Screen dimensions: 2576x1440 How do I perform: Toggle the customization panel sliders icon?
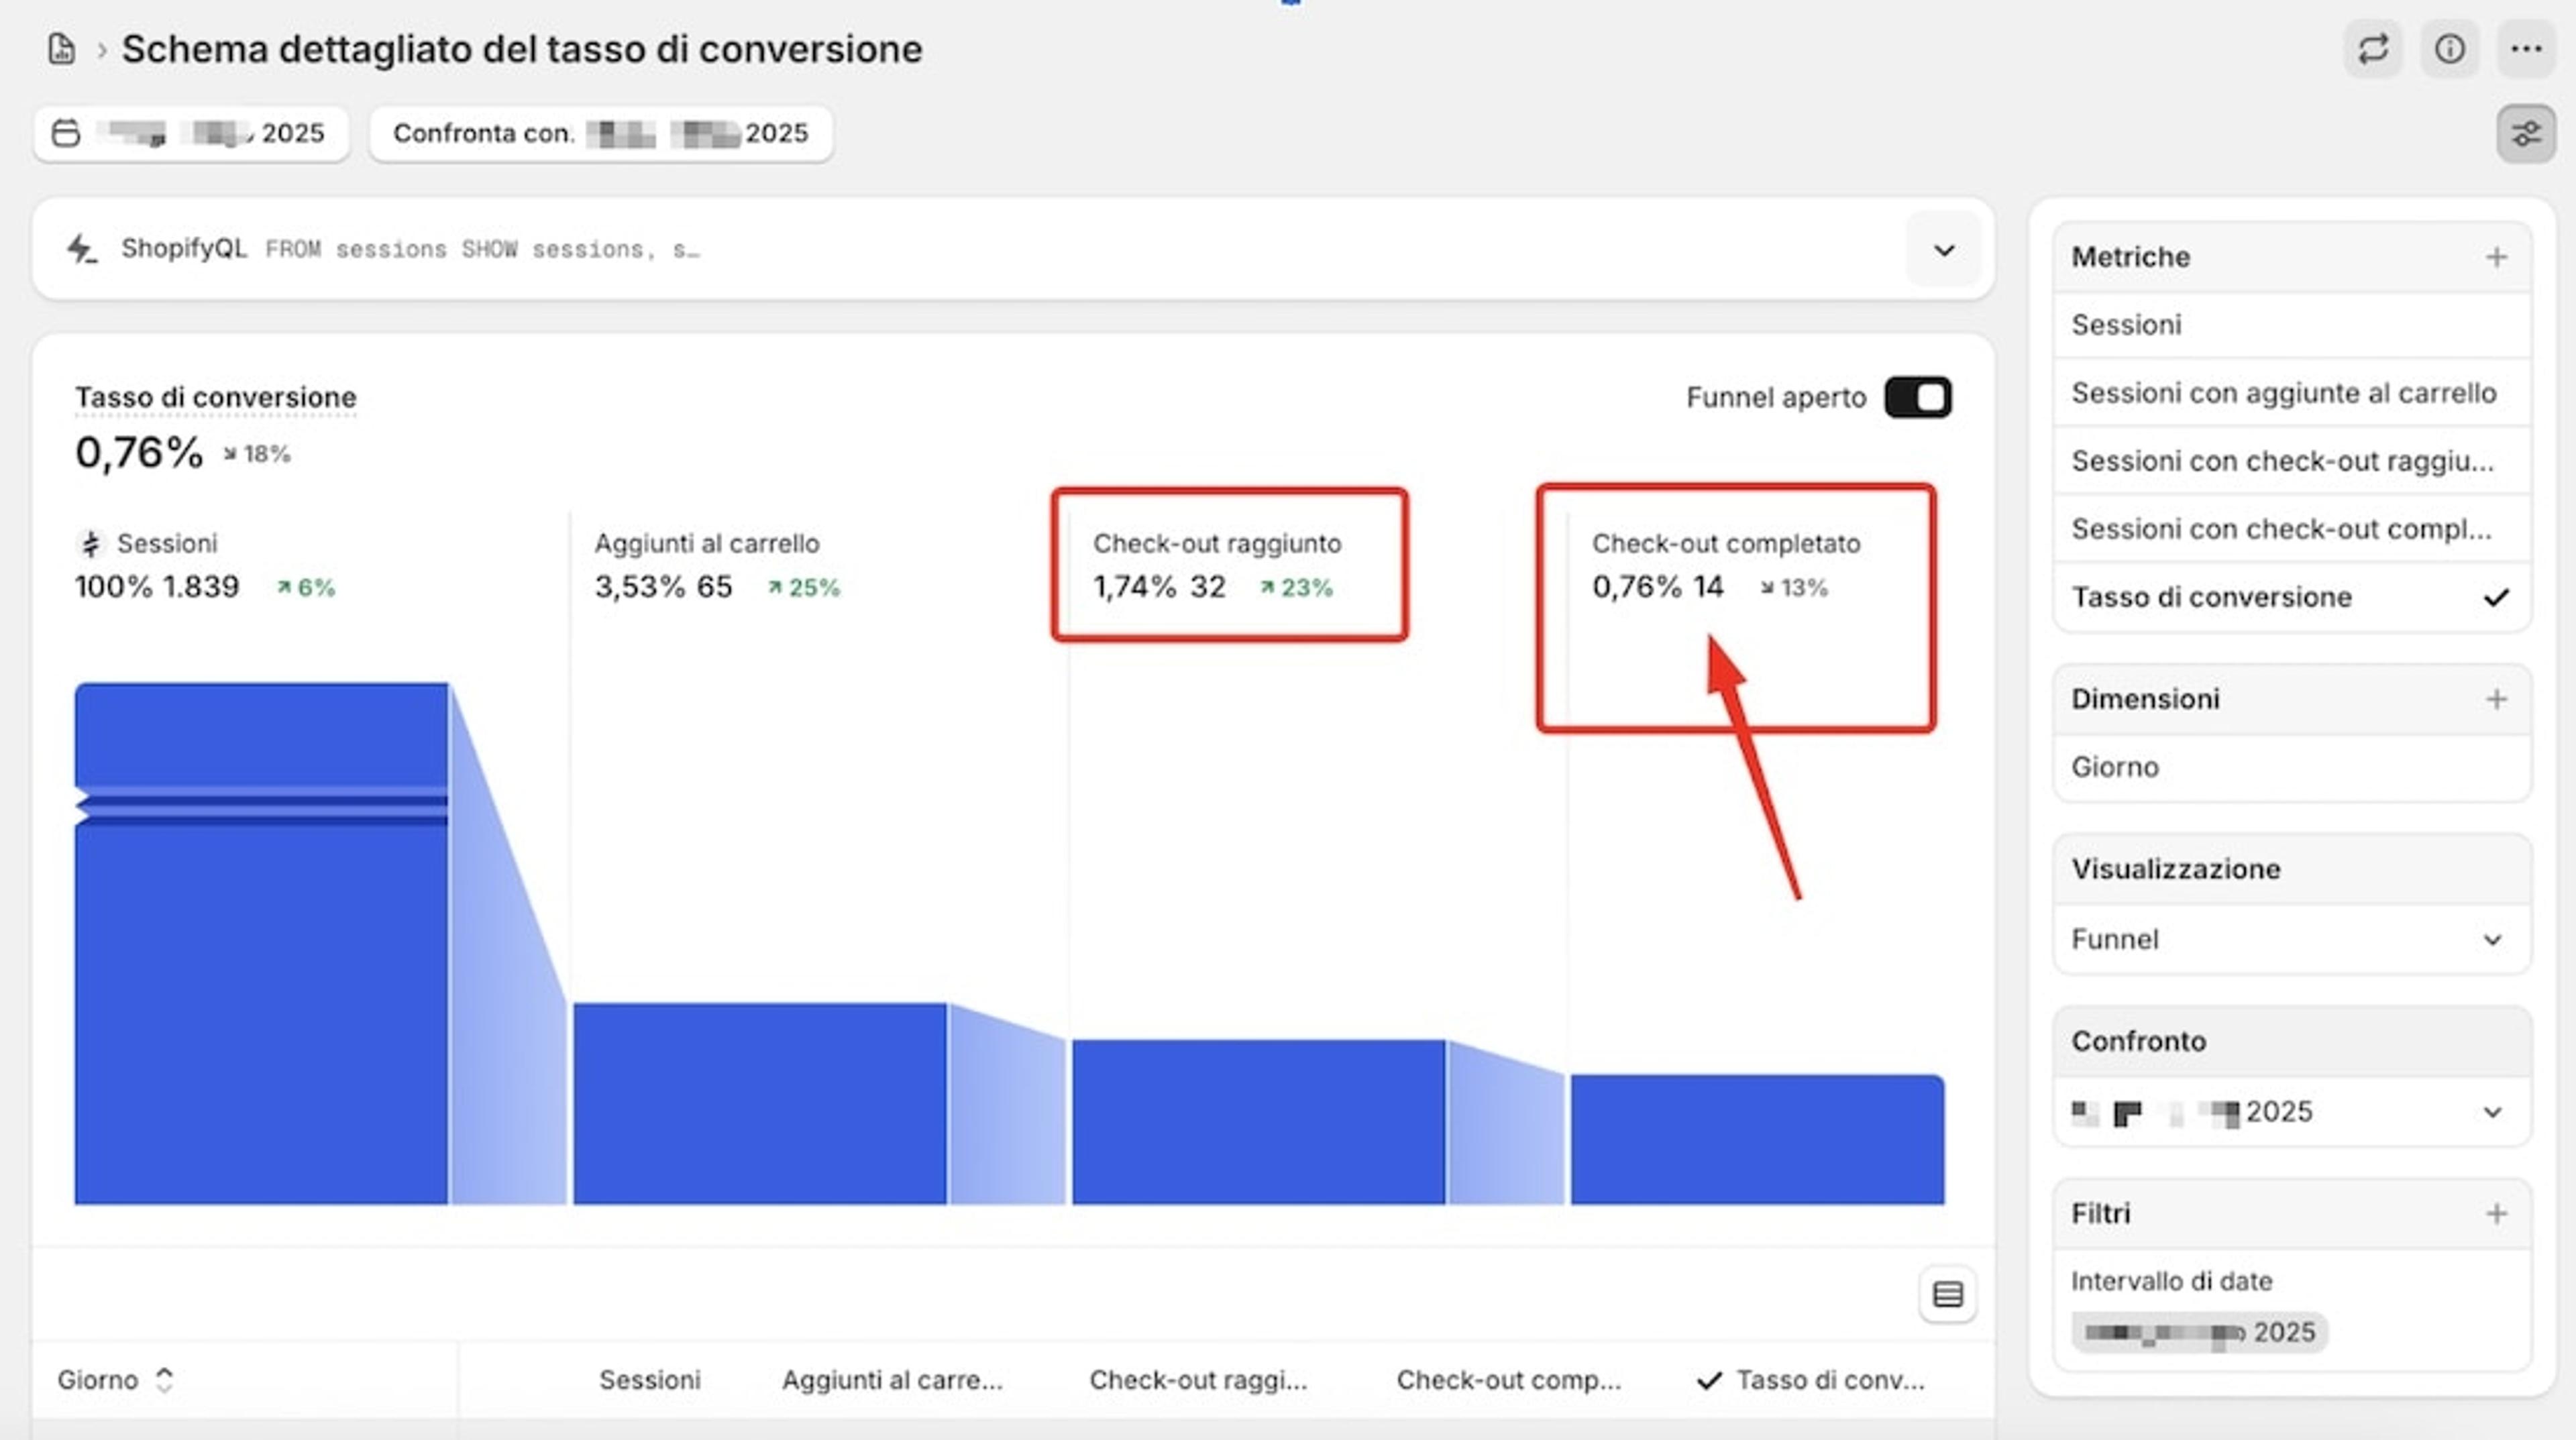pos(2526,133)
